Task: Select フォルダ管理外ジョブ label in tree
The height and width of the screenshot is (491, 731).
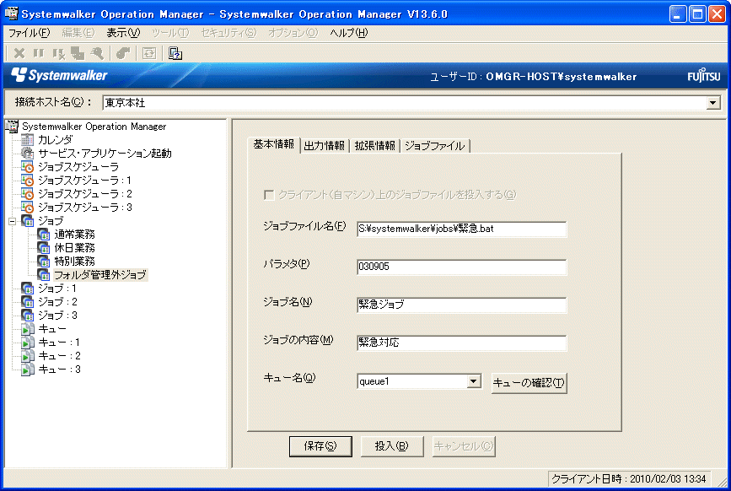Action: (x=100, y=275)
